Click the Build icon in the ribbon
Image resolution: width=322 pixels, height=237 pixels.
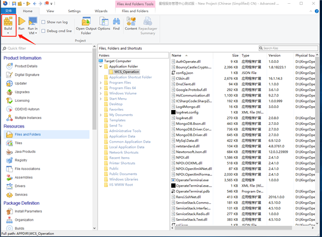[x=9, y=22]
